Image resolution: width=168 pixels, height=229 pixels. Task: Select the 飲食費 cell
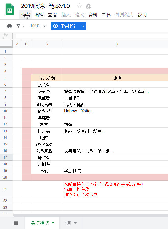47,84
